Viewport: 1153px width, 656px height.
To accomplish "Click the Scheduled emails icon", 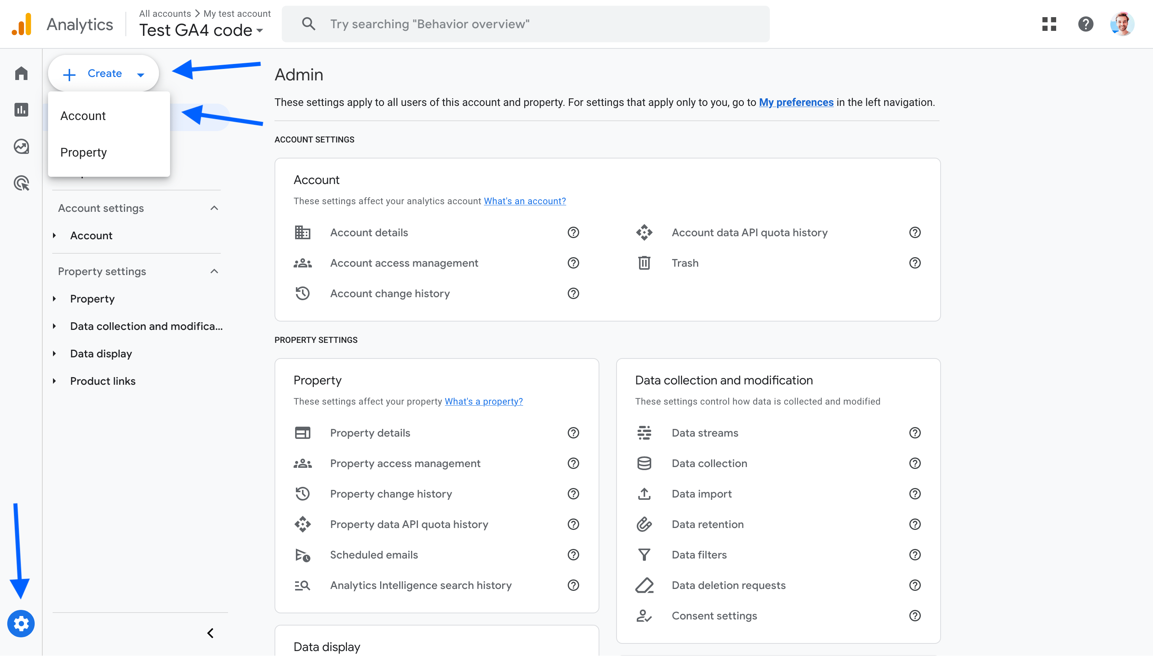I will coord(302,554).
